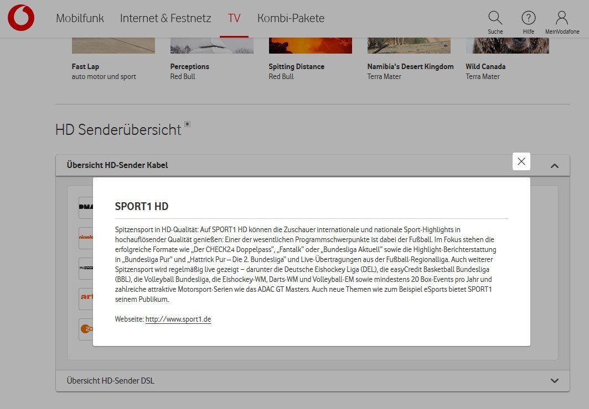Open the MeinVodafone account icon
This screenshot has height=409, width=589.
point(562,23)
